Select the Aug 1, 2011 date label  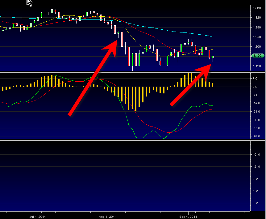click(x=108, y=217)
